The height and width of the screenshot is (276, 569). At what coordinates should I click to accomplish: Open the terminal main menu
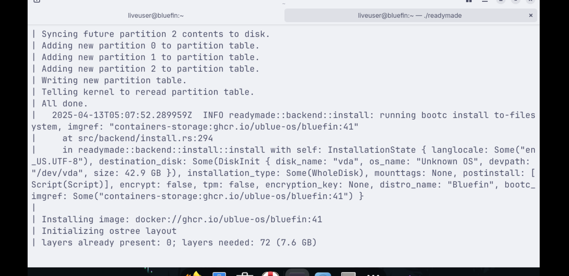485,1
